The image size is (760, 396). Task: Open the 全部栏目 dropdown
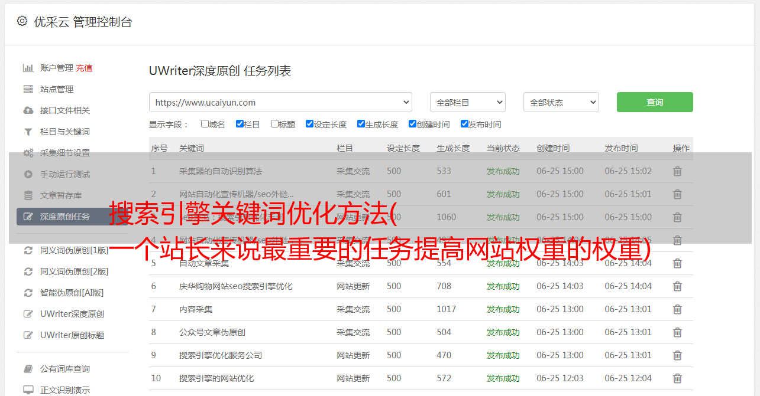467,102
